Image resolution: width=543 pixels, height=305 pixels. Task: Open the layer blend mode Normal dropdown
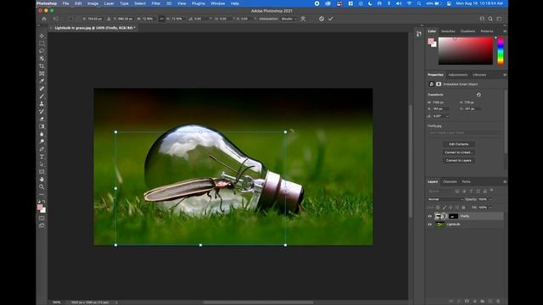click(x=445, y=200)
